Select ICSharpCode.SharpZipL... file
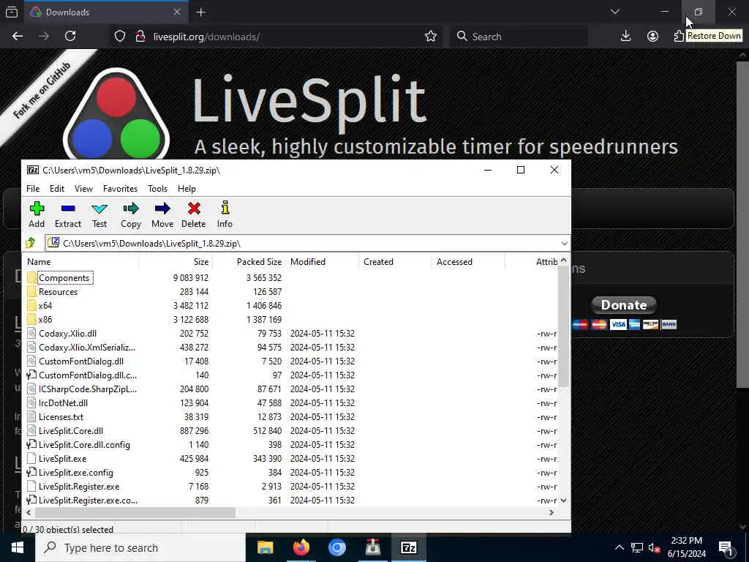This screenshot has height=562, width=749. click(88, 389)
